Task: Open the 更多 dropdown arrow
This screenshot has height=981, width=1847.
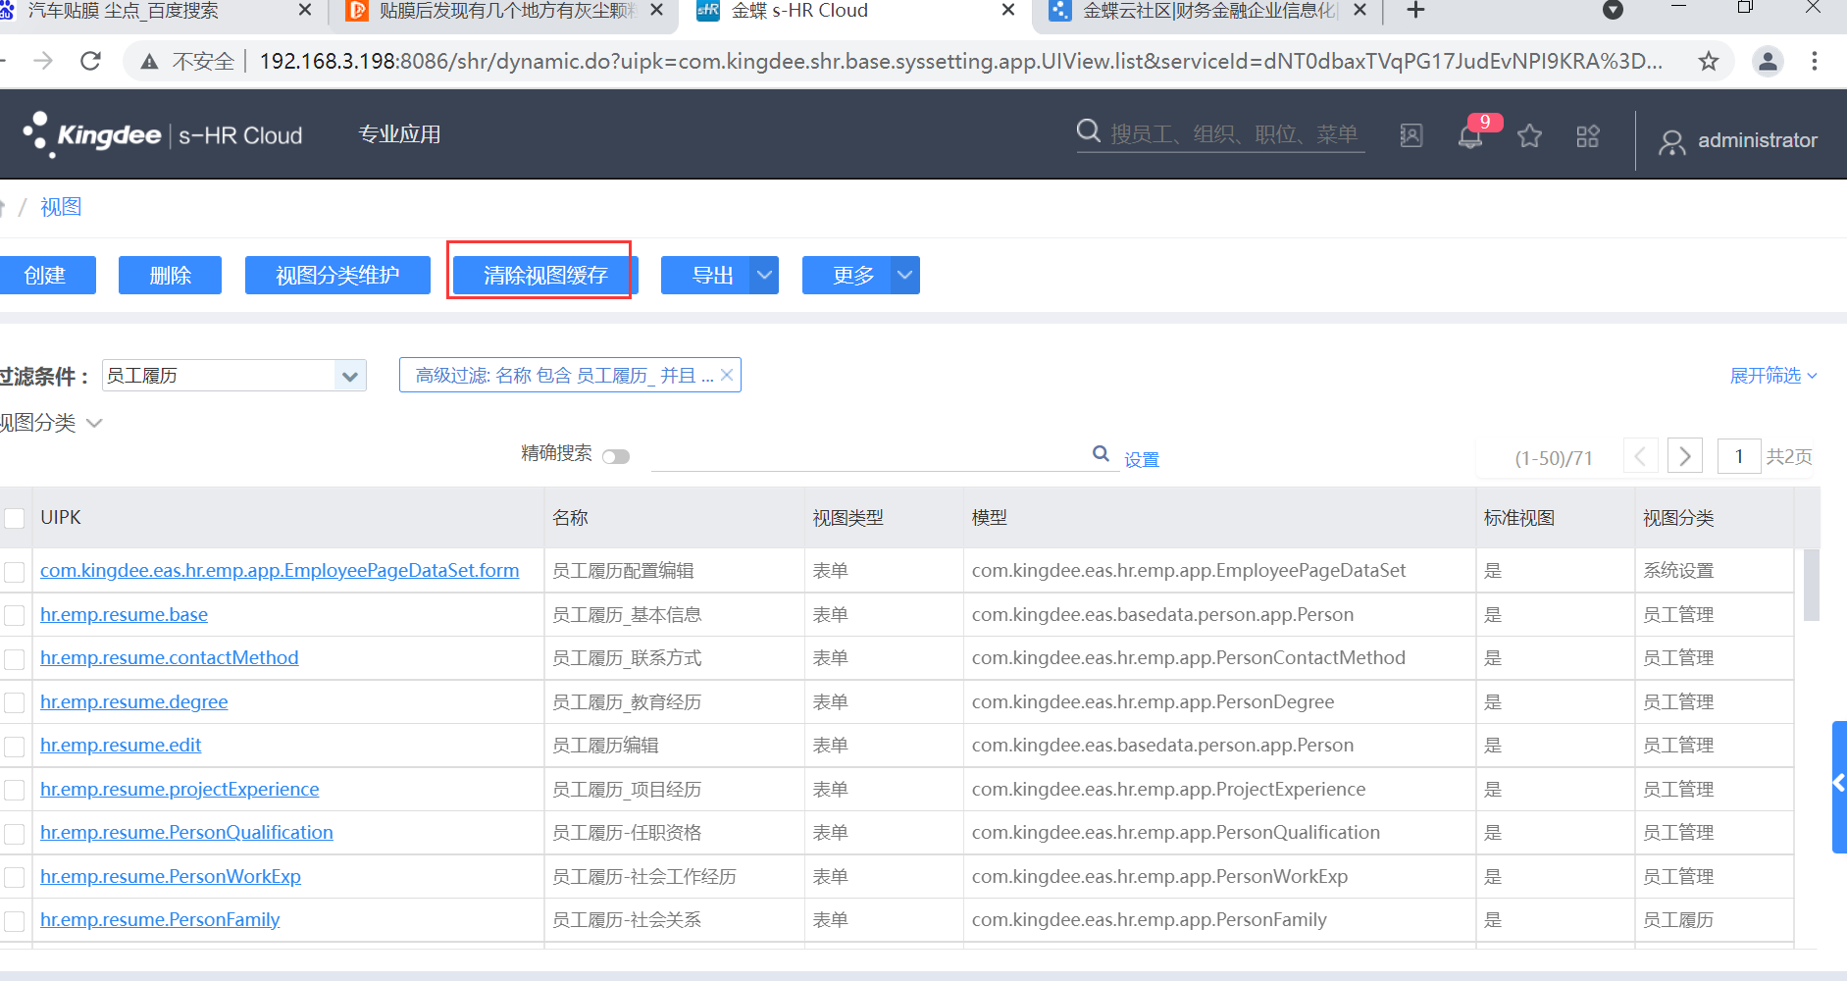Action: coord(906,276)
